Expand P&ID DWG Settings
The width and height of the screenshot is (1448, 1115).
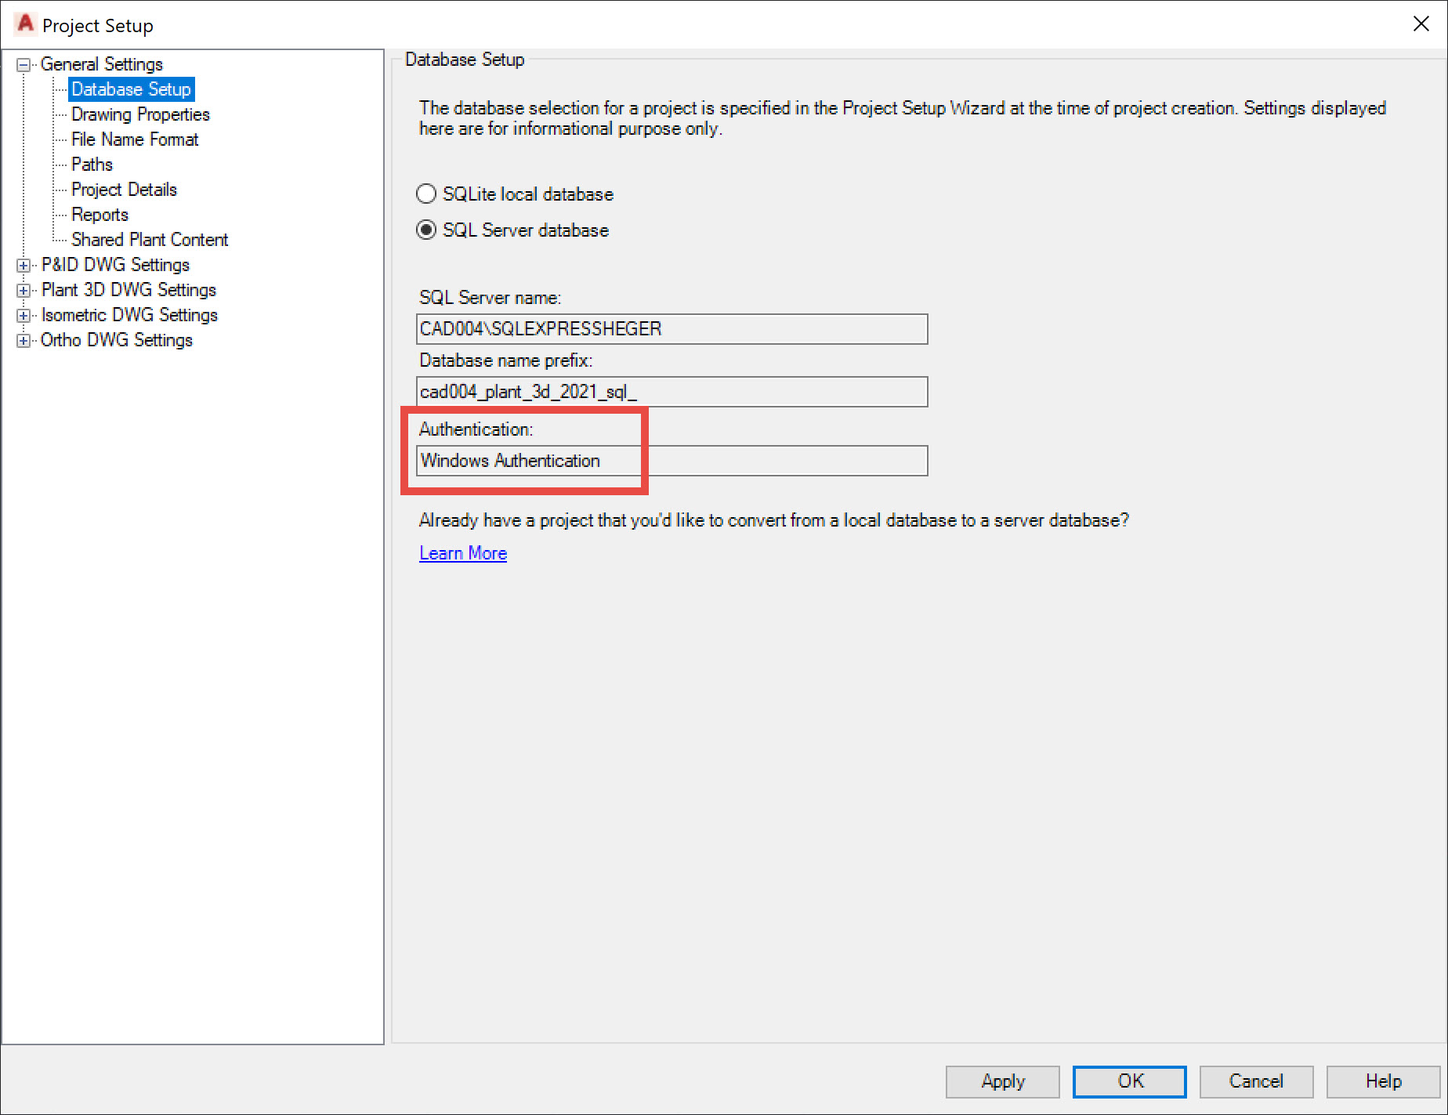click(x=24, y=265)
